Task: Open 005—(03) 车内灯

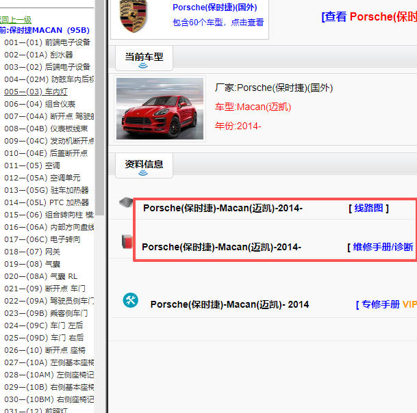Action: click(36, 92)
